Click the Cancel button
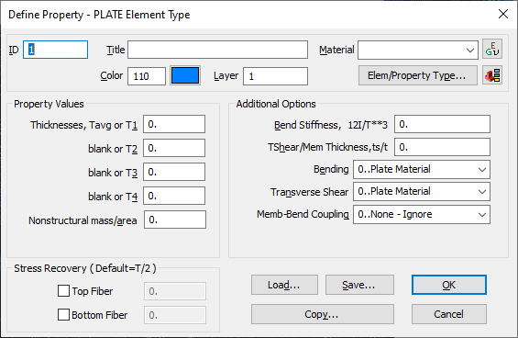 (x=449, y=314)
